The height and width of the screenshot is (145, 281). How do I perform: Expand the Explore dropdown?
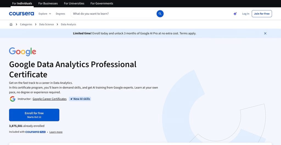tap(45, 14)
